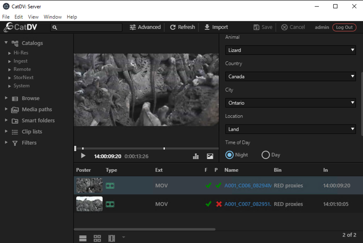The height and width of the screenshot is (243, 363).
Task: Click the in-point marker on scrubber
Action: [x=83, y=148]
